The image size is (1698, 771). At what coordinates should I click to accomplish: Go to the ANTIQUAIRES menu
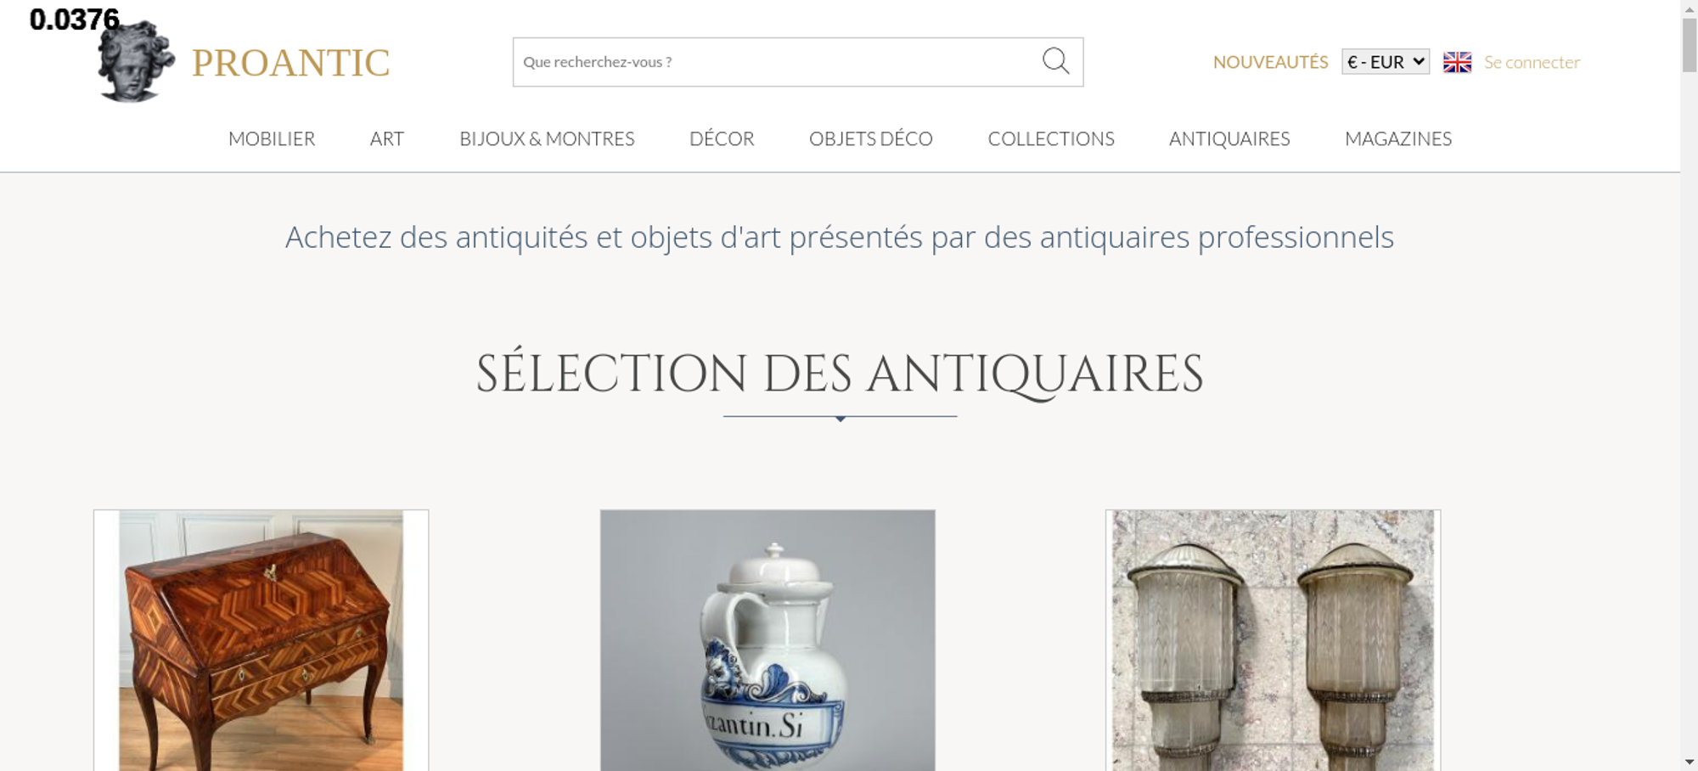[1229, 138]
